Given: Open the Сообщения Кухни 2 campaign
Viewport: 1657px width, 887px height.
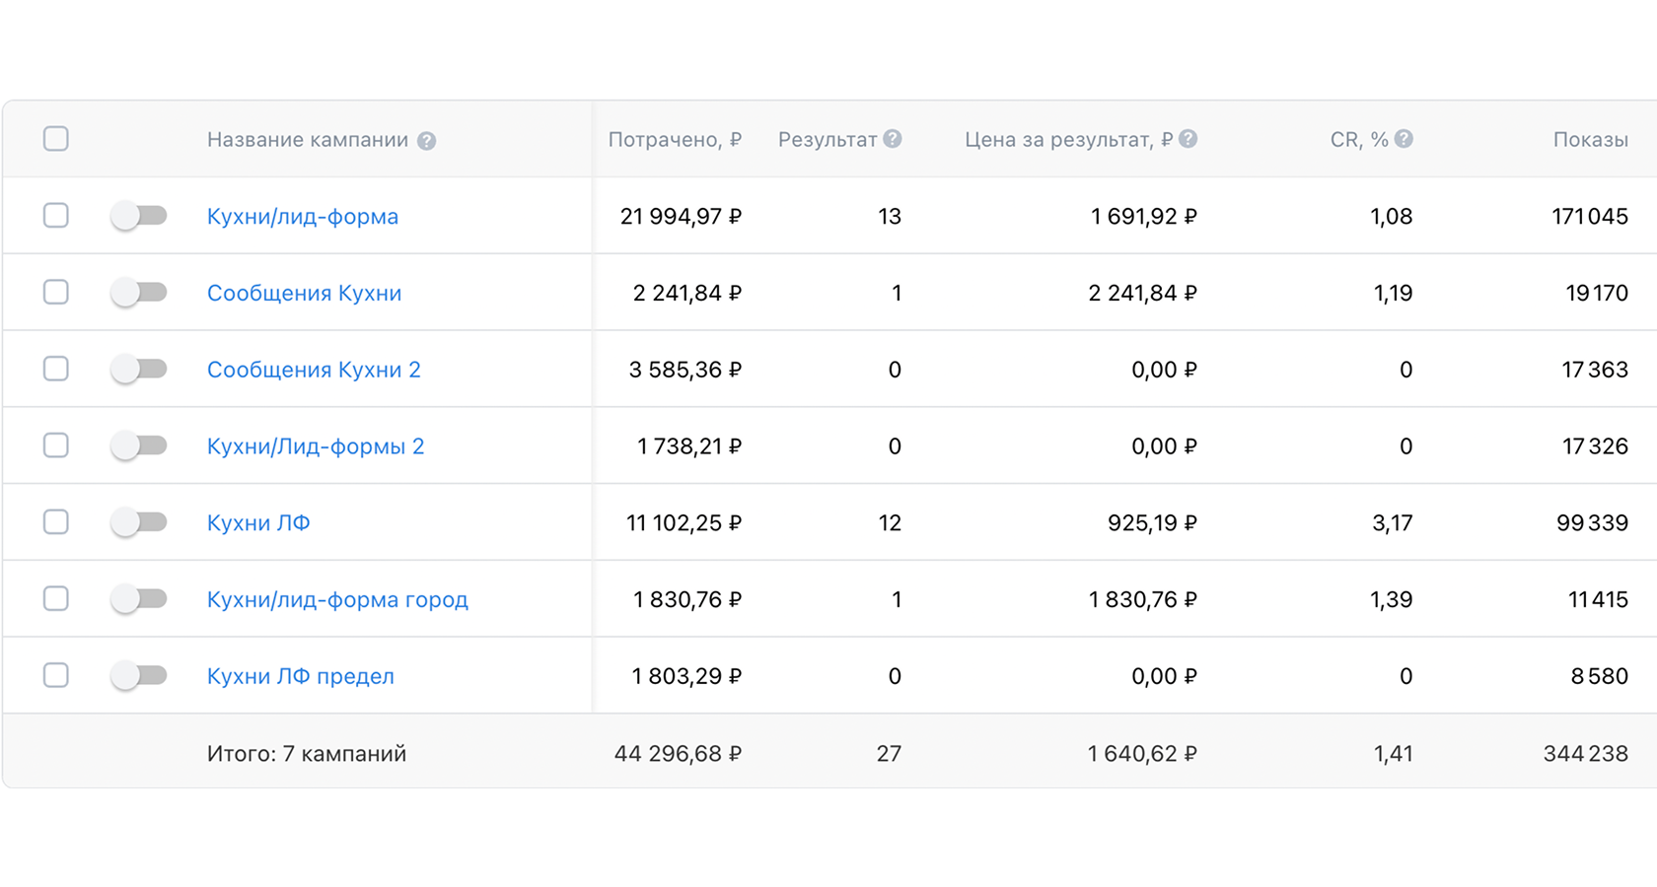Looking at the screenshot, I should tap(314, 370).
